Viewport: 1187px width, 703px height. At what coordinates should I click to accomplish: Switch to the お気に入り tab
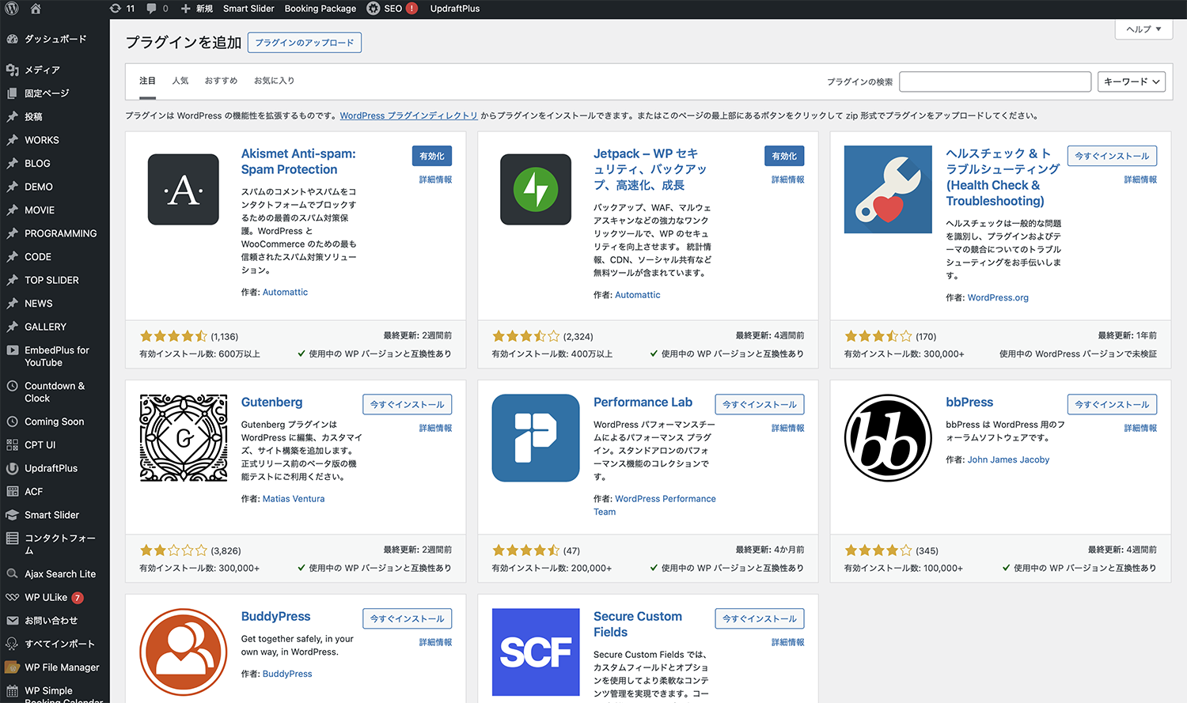(x=274, y=81)
